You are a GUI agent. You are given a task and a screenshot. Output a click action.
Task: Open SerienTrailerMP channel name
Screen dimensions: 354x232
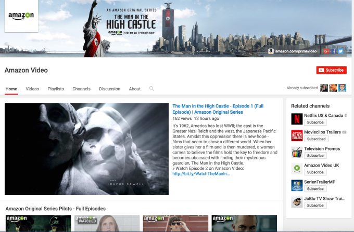click(320, 182)
